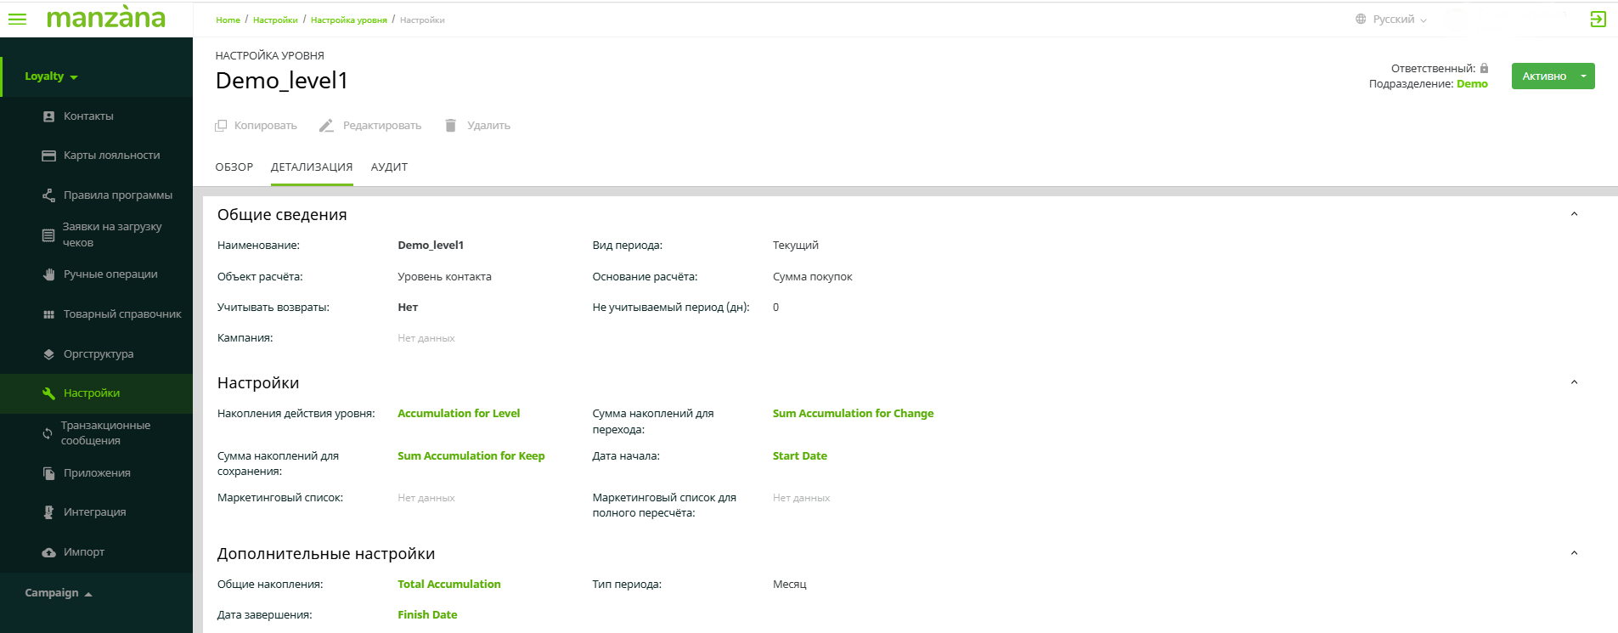Open the Accumulation for Level link
Viewport: 1618px width, 633px height.
pyautogui.click(x=459, y=414)
